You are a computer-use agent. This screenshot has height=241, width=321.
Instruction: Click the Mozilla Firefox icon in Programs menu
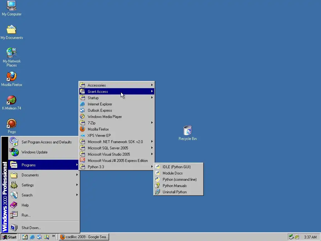tap(82, 129)
